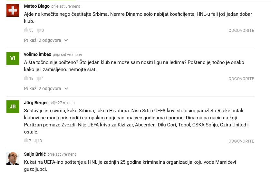Reply to volimo imbex via ODGOVORITE
Viewport: 271px width, 175px height.
coord(241,79)
